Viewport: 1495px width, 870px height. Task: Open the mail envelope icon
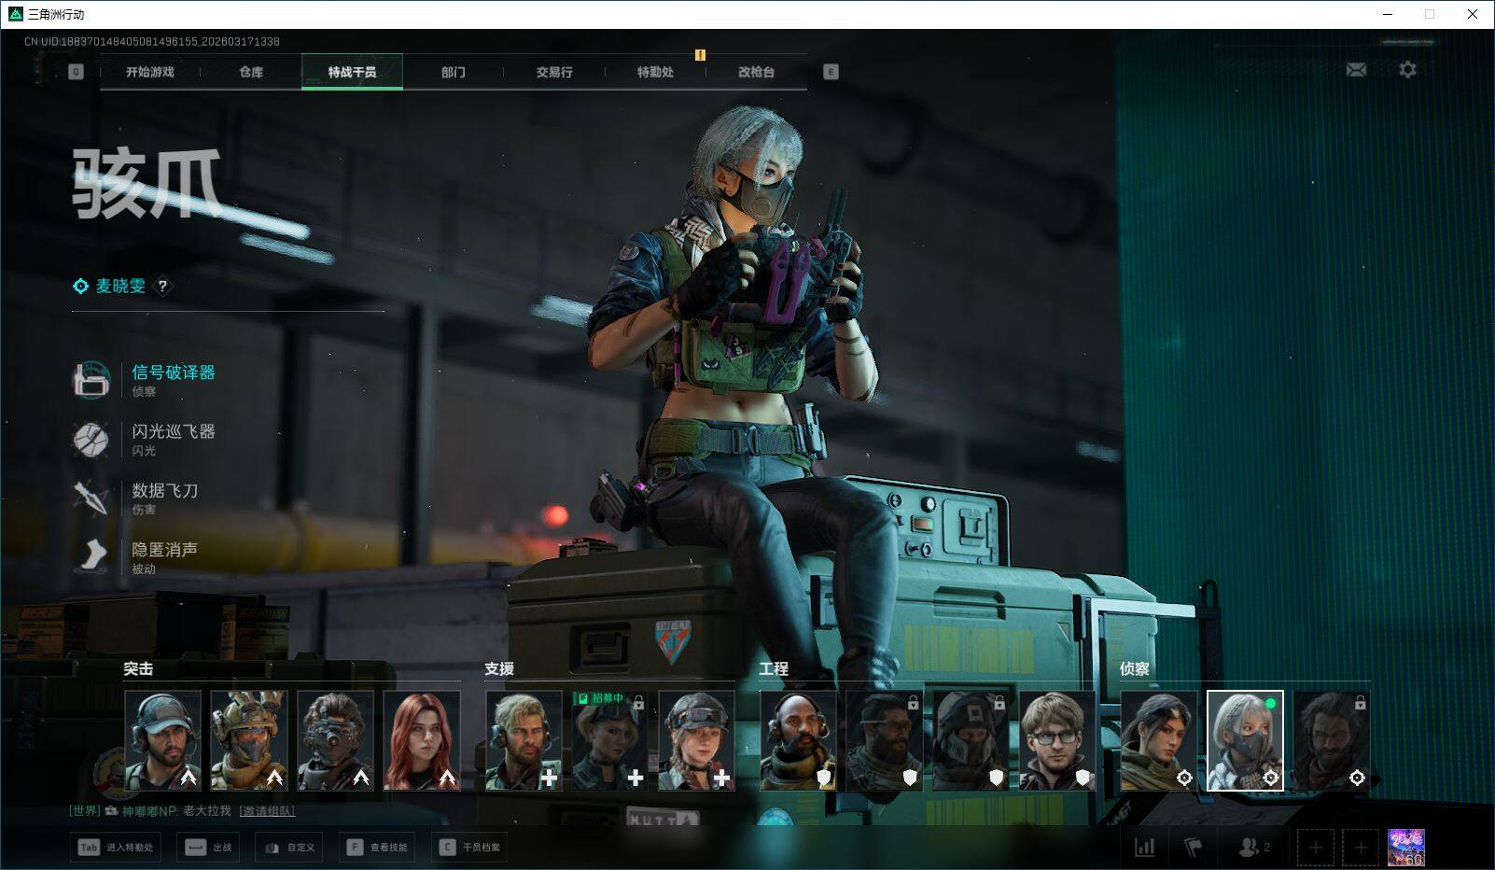coord(1356,70)
